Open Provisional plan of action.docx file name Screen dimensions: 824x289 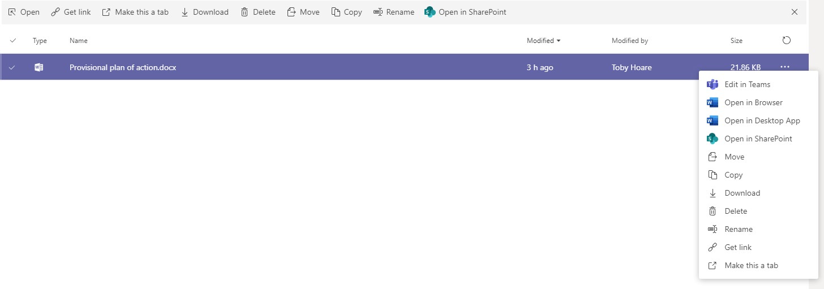click(123, 67)
